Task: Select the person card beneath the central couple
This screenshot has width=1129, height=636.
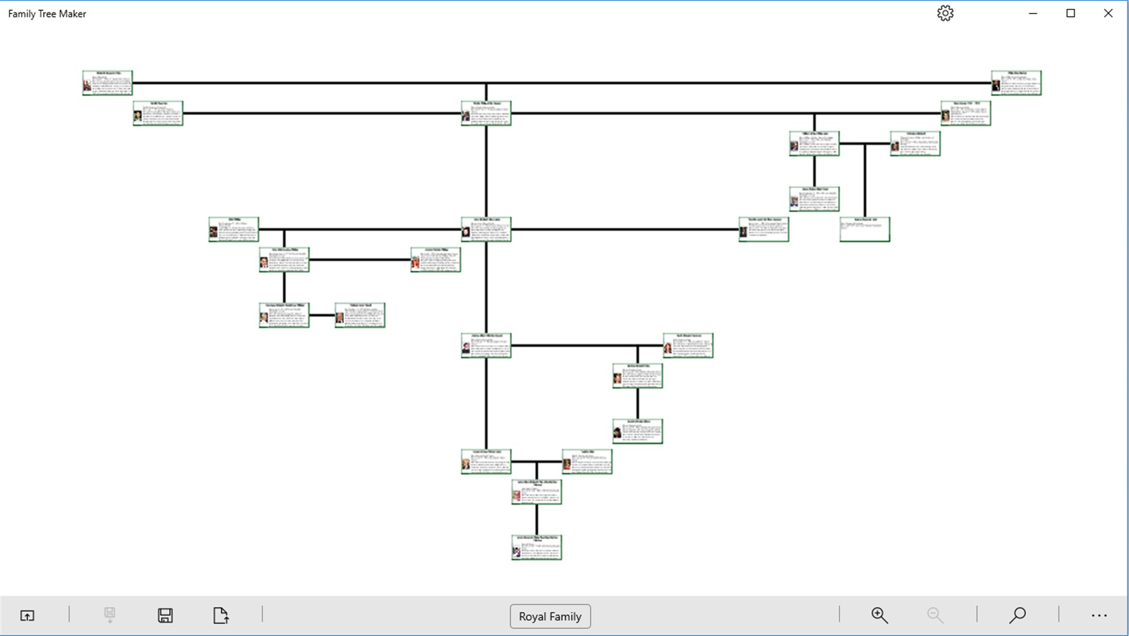Action: (486, 346)
